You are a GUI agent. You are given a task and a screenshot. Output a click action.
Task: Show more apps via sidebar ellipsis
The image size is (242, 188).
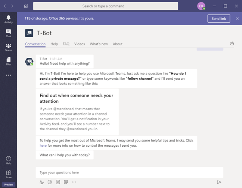9,75
